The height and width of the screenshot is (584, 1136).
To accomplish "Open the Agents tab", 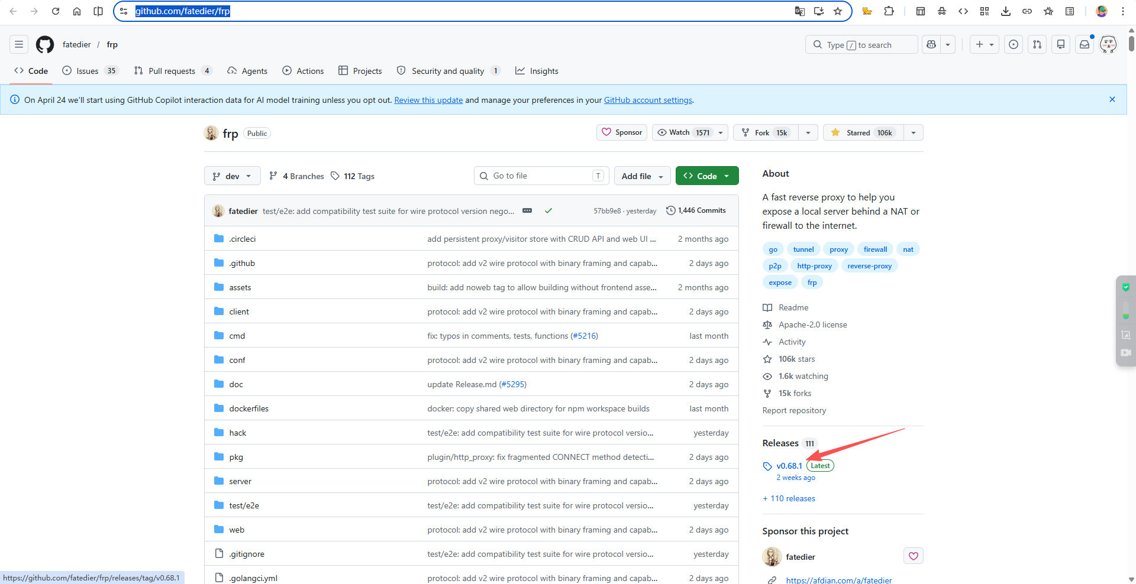I will click(247, 71).
